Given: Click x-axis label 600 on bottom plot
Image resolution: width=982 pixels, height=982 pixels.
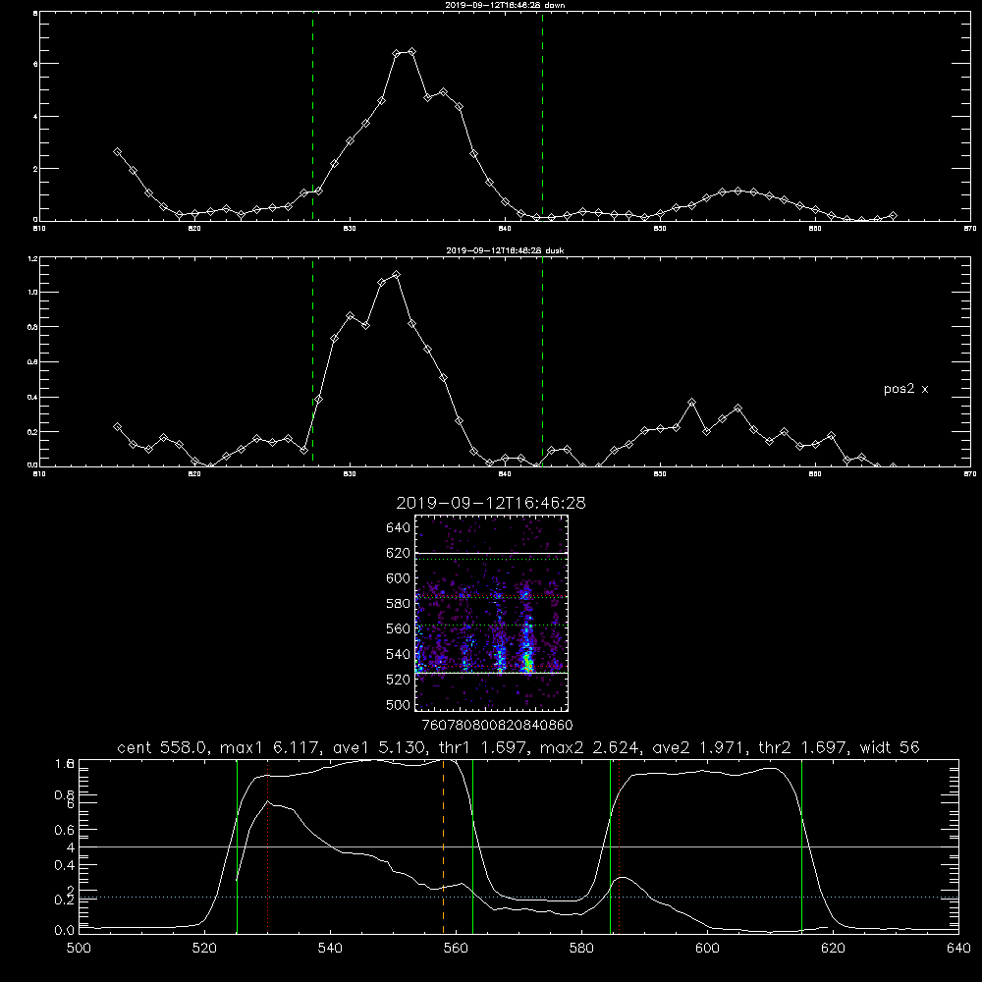Looking at the screenshot, I should [707, 949].
